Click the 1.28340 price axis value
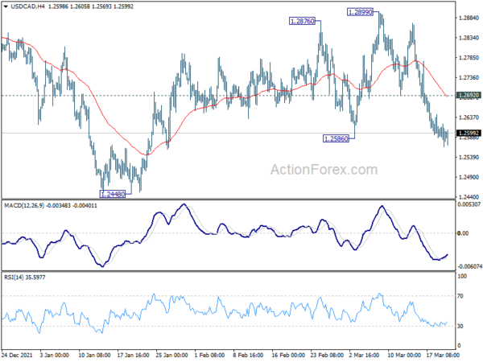Image resolution: width=483 pixels, height=362 pixels. tap(469, 38)
